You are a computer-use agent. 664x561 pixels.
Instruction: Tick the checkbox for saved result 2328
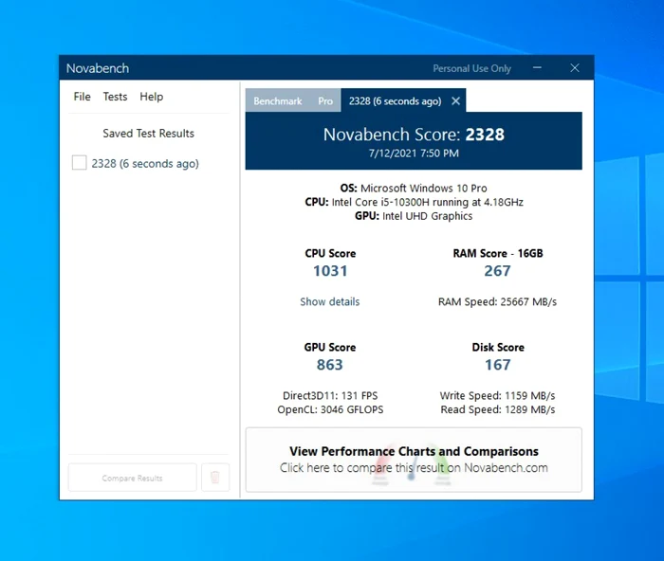(79, 162)
